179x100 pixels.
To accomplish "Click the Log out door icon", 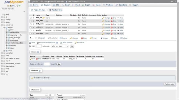I will click(x=11, y=6).
